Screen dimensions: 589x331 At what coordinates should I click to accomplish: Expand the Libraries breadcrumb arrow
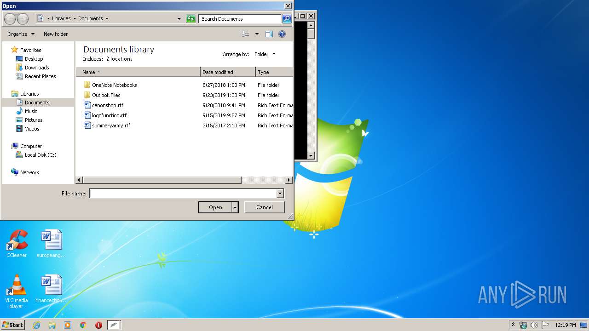pos(74,19)
